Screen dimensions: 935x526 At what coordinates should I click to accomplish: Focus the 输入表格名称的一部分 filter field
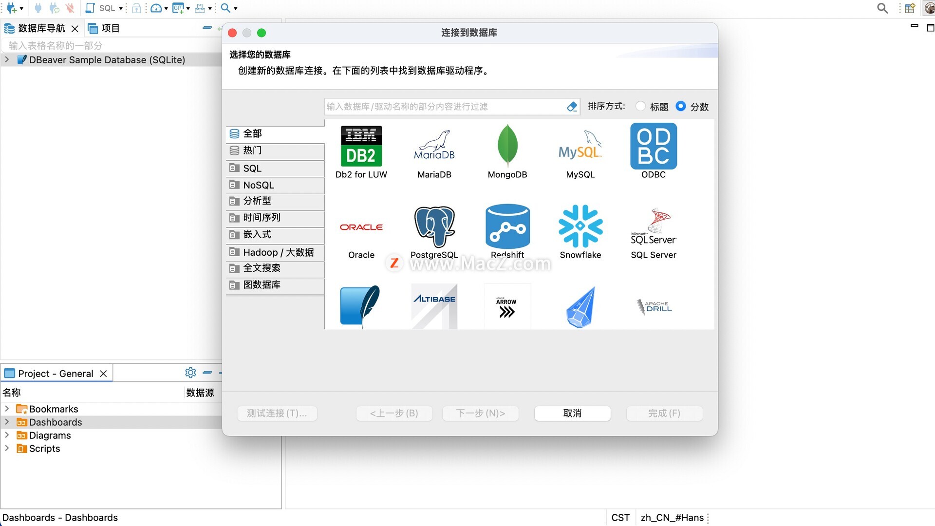(x=112, y=45)
